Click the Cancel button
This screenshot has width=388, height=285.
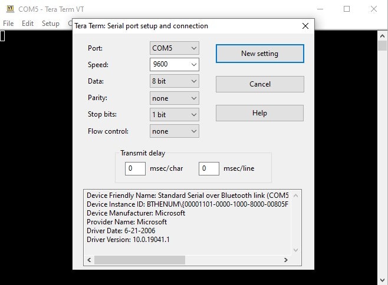click(260, 84)
